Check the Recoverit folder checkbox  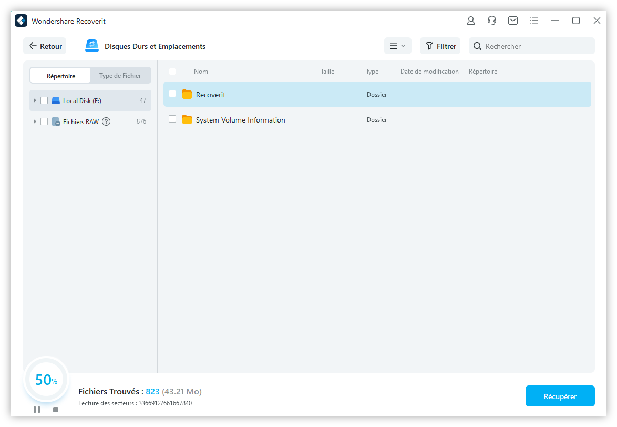172,94
